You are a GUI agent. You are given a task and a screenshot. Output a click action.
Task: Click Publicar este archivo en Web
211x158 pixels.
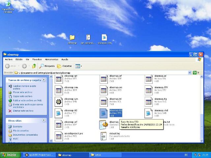pos(25,100)
